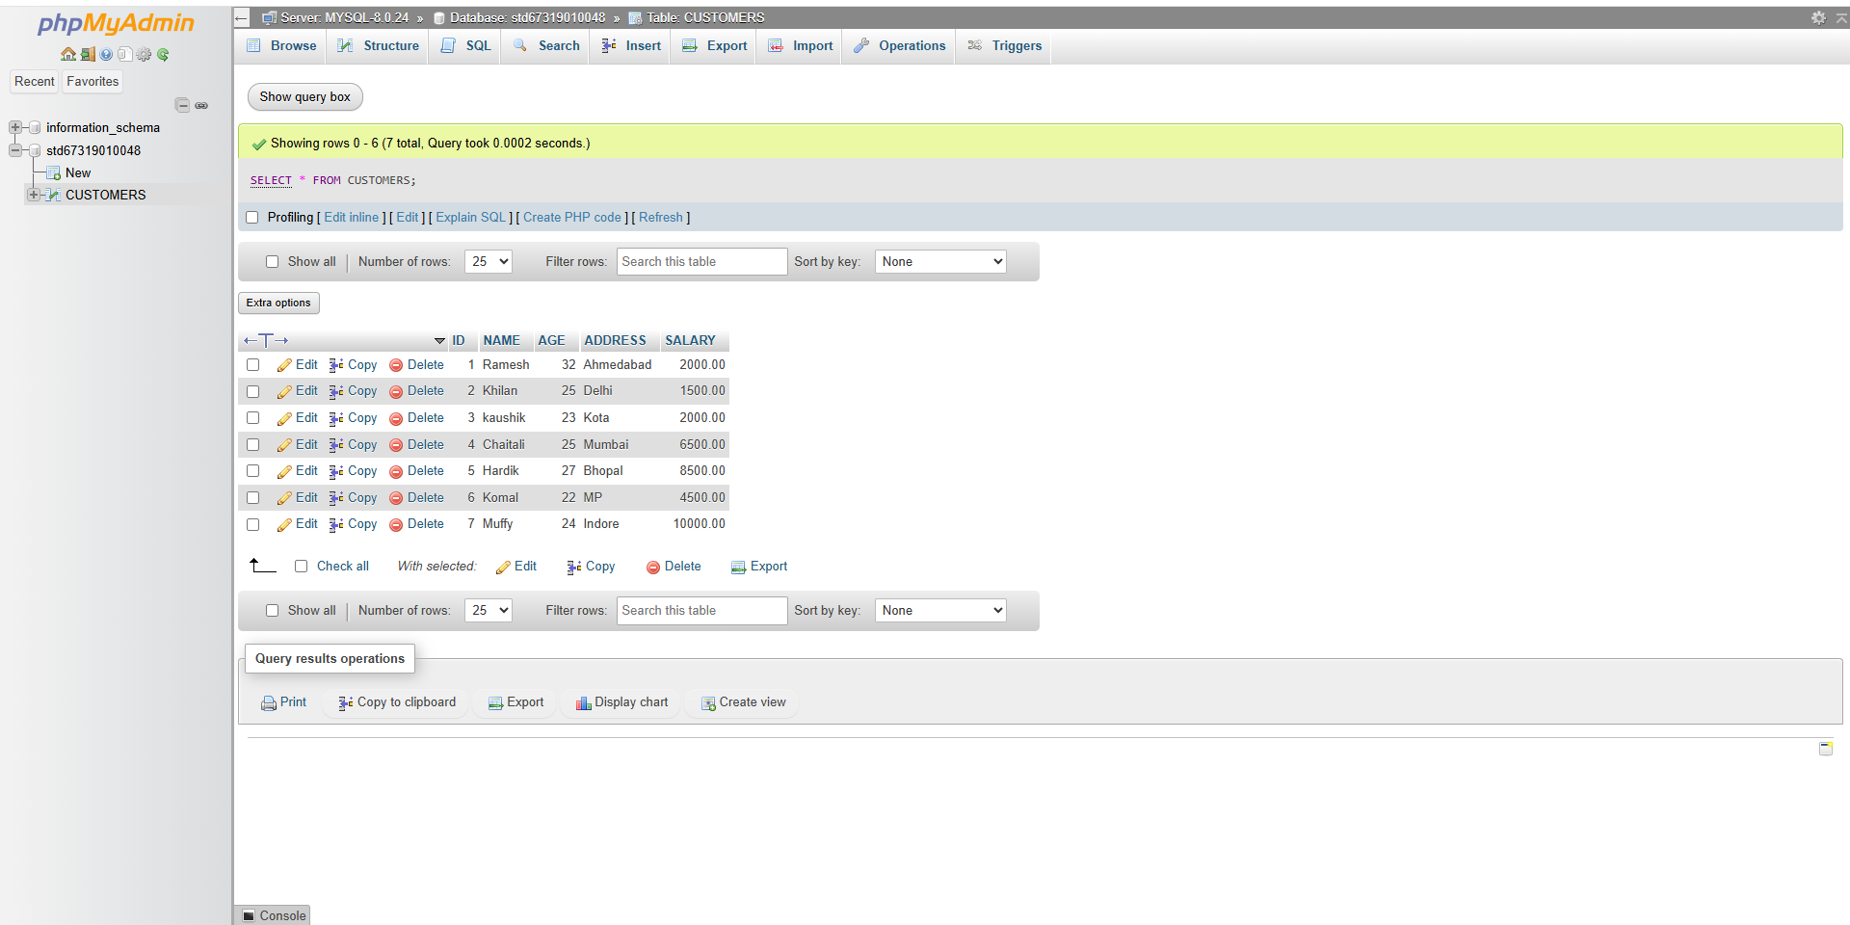
Task: Open the top Number of rows dropdown
Action: 488,262
